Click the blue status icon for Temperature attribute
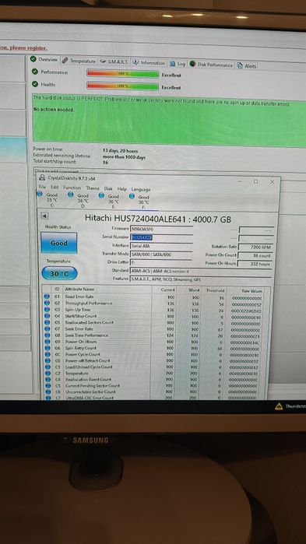The width and height of the screenshot is (306, 544). coord(47,373)
